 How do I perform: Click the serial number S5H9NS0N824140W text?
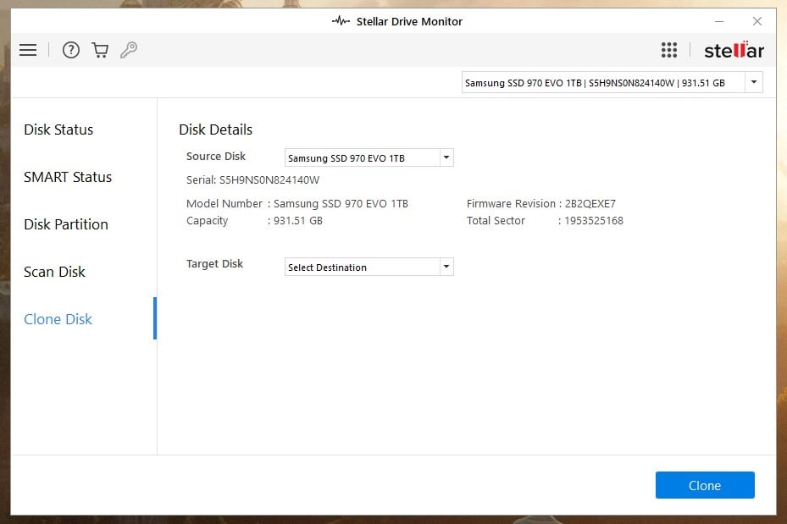[269, 180]
